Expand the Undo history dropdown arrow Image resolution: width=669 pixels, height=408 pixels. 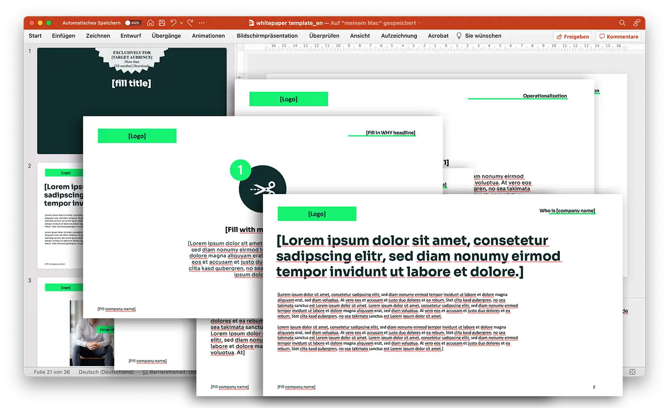[x=181, y=23]
